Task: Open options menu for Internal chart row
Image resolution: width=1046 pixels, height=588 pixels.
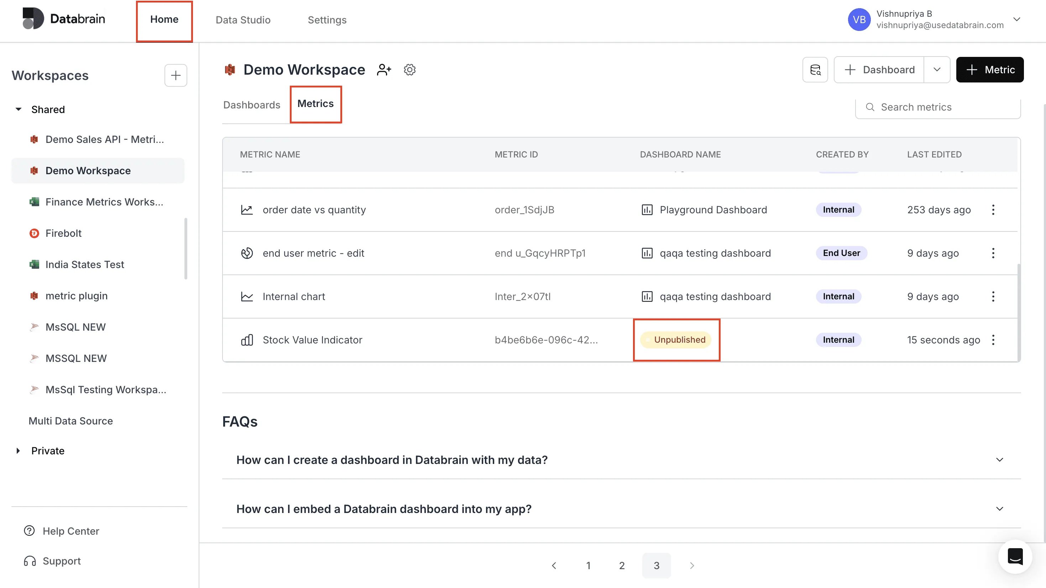Action: [x=993, y=297]
